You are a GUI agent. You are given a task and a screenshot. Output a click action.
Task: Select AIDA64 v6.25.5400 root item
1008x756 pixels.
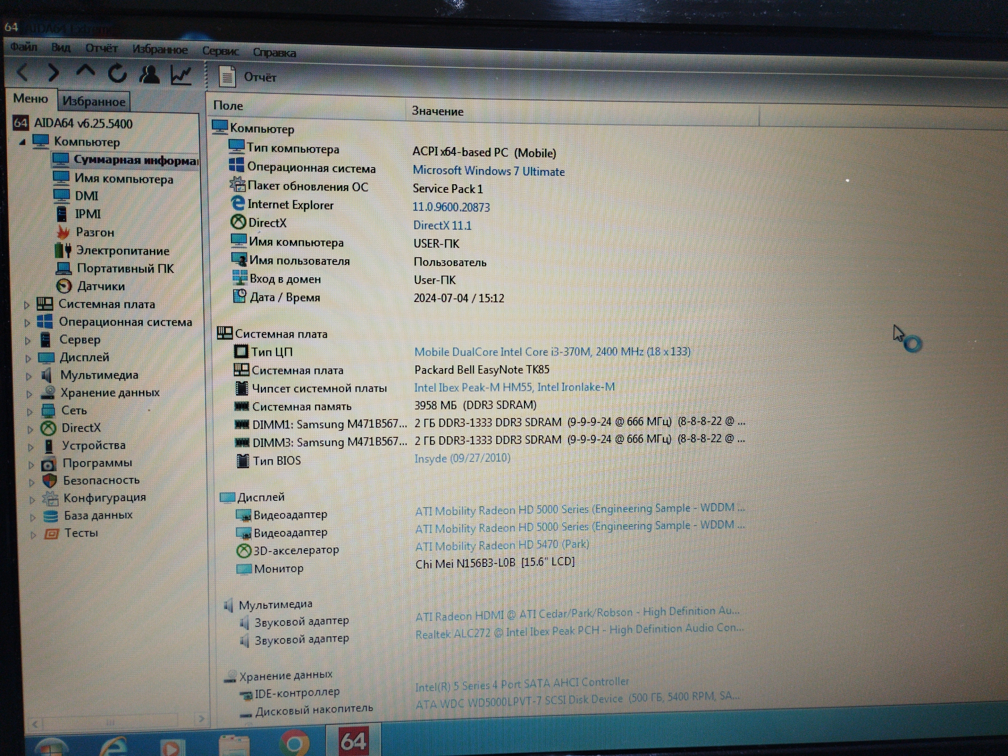pyautogui.click(x=73, y=123)
